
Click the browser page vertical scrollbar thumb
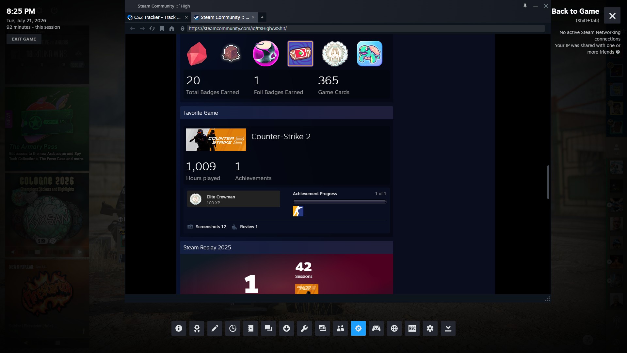548,182
